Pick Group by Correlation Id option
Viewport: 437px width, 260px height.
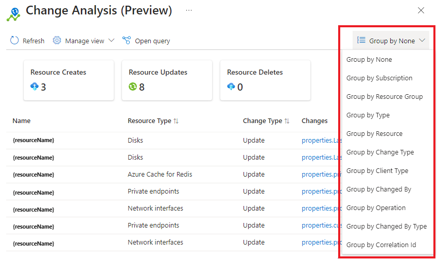coord(381,245)
